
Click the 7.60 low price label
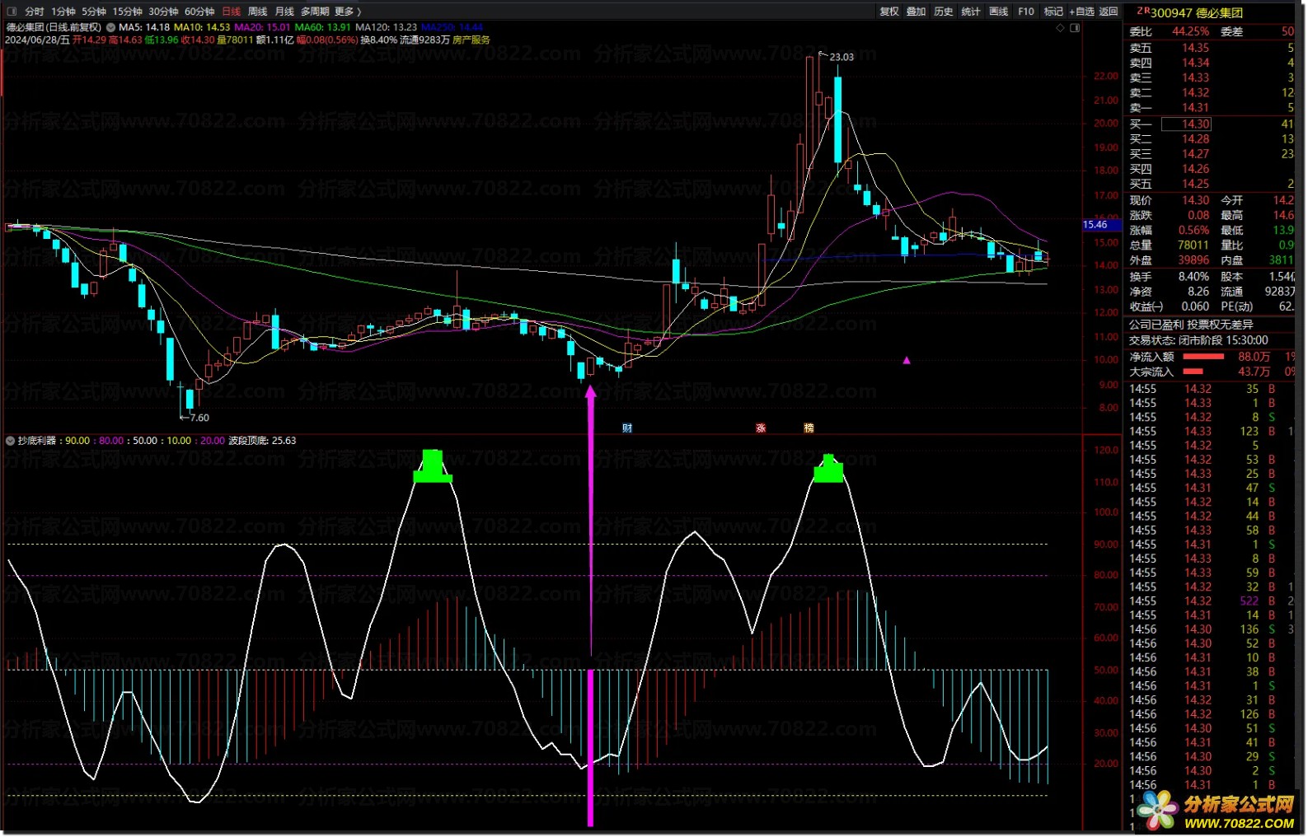[199, 418]
